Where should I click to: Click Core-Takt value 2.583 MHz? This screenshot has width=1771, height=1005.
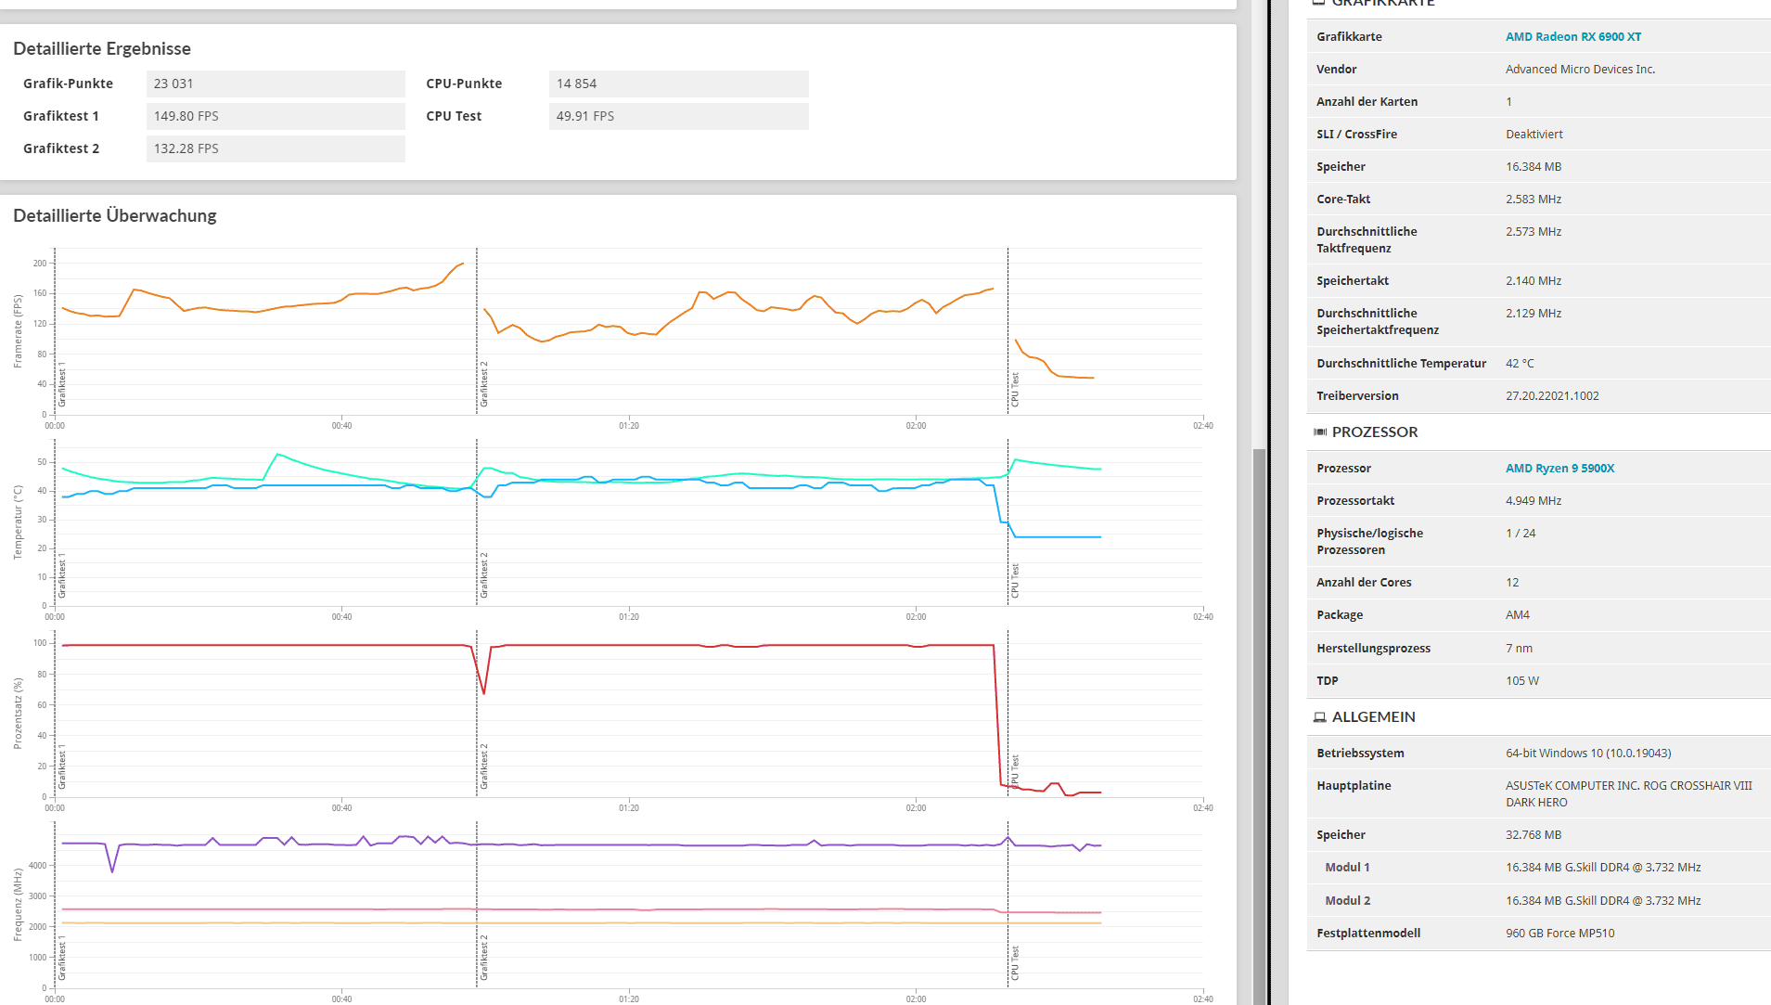(x=1534, y=200)
